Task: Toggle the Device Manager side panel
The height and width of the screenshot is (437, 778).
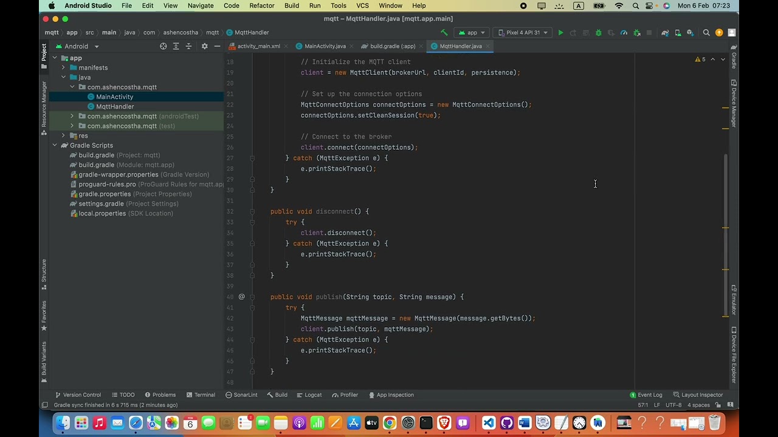Action: (734, 104)
